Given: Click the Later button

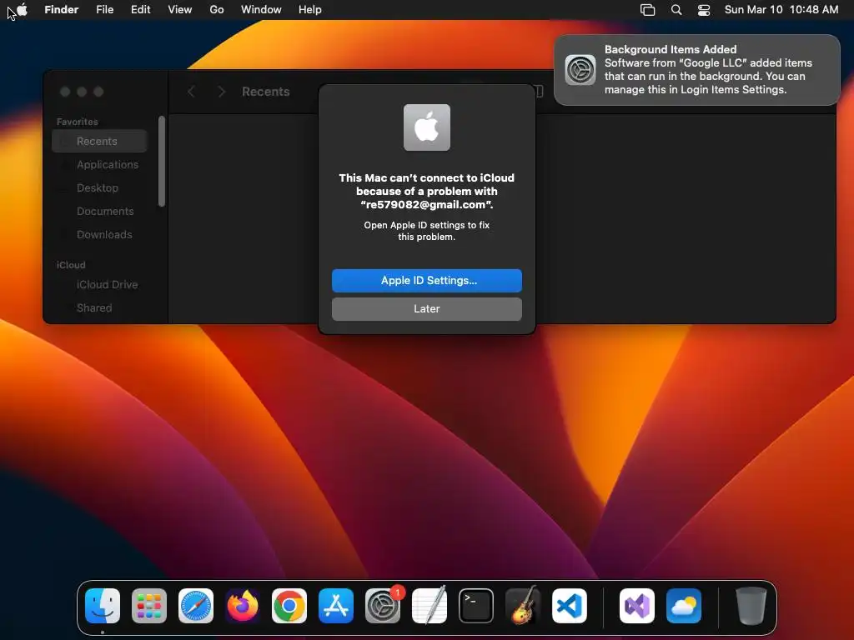Looking at the screenshot, I should coord(426,308).
